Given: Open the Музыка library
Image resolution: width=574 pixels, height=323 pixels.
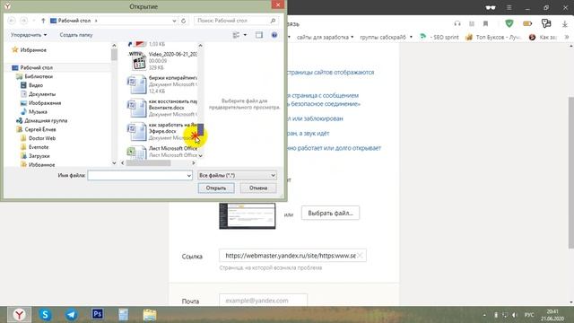Looking at the screenshot, I should [x=38, y=112].
